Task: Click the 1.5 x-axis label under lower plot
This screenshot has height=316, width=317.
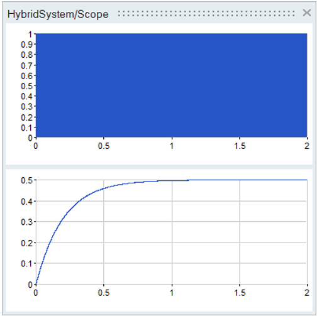Action: pos(240,293)
